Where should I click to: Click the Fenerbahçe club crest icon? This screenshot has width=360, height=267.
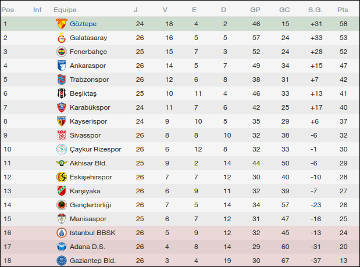pos(61,52)
